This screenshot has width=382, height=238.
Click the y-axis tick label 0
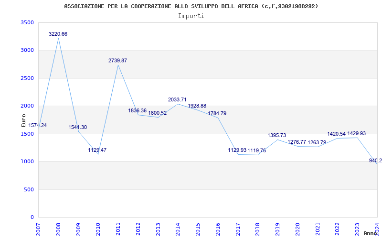pos(32,217)
